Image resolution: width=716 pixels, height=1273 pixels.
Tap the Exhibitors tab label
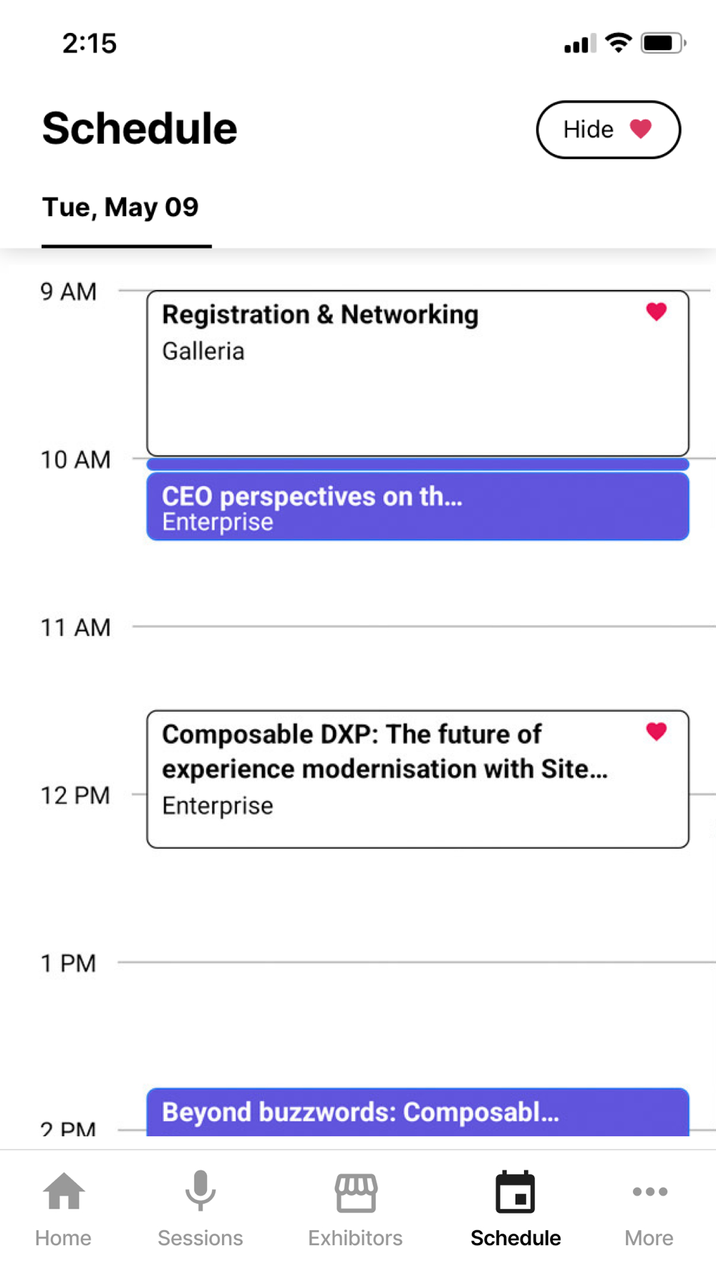[x=356, y=1238]
